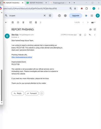Click the browser address bar URL

click(x=30, y=9)
